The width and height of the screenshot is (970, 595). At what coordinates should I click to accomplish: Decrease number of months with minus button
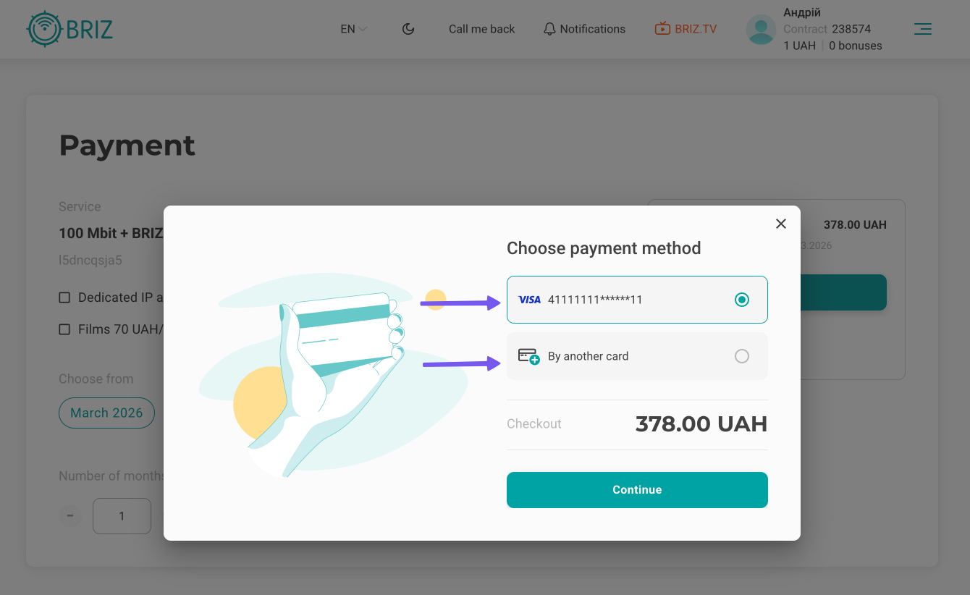[70, 516]
